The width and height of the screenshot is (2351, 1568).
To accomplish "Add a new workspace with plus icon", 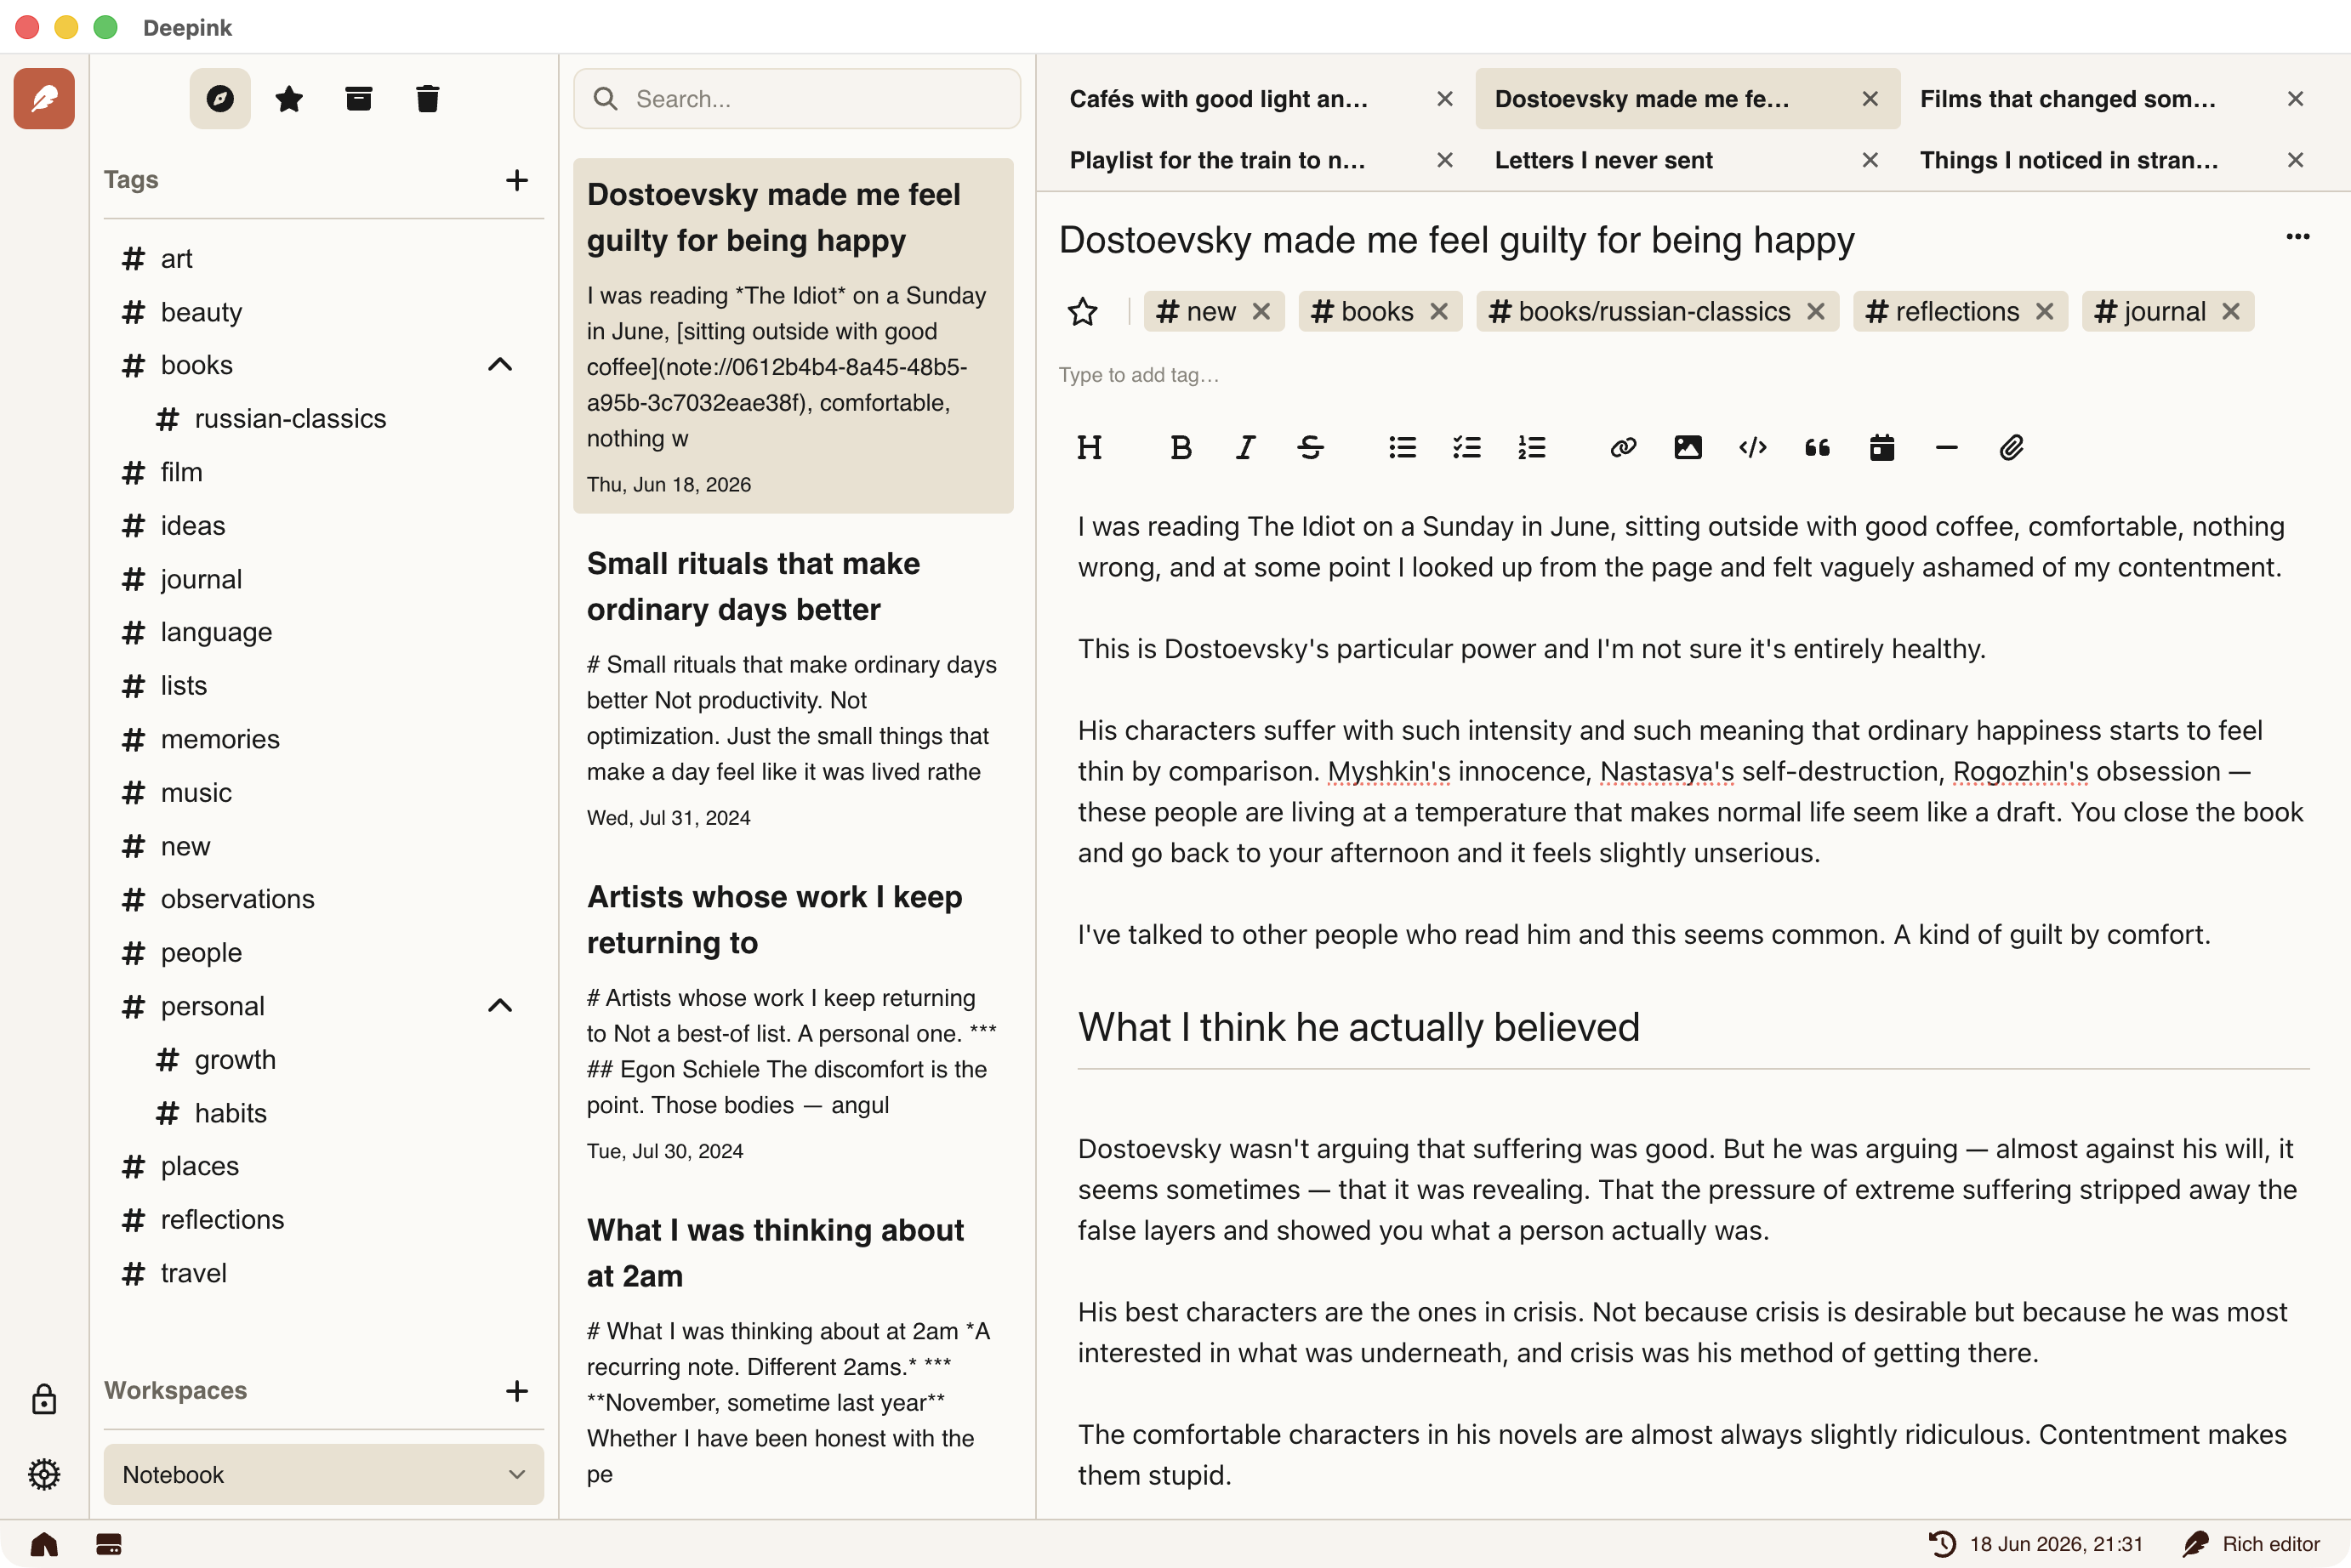I will coord(516,1390).
